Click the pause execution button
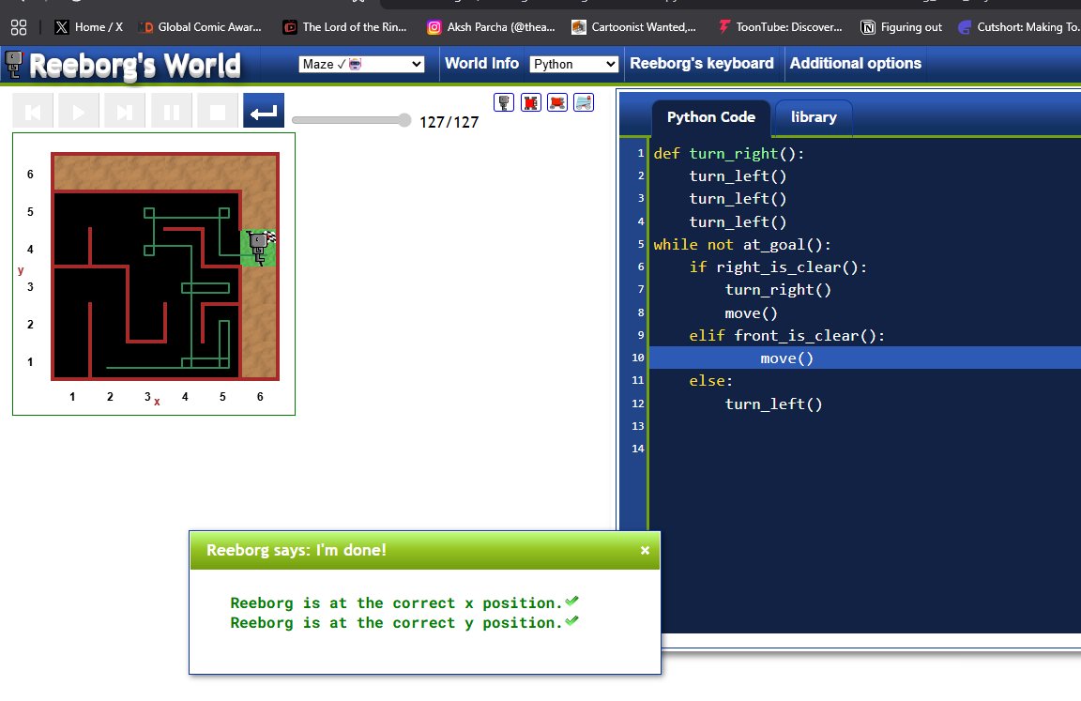This screenshot has height=701, width=1081. point(171,111)
